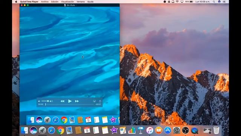Open the AirPlay icon in the player controls
Viewport: 241px width, 136px height.
tap(95, 101)
